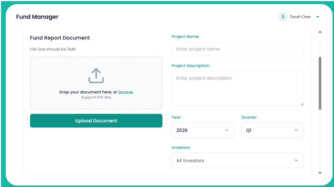Click the vertical scrollbar thumb

click(x=320, y=83)
